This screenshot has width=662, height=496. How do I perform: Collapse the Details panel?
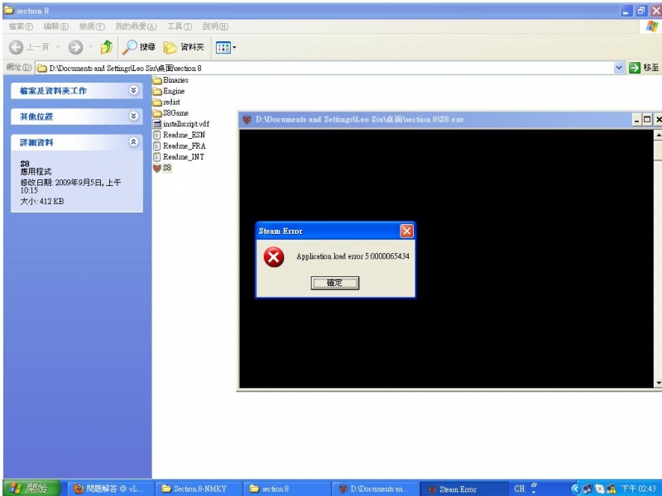(134, 142)
